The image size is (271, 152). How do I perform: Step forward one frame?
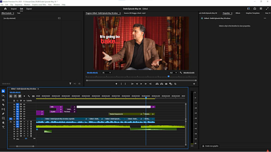pos(146,84)
